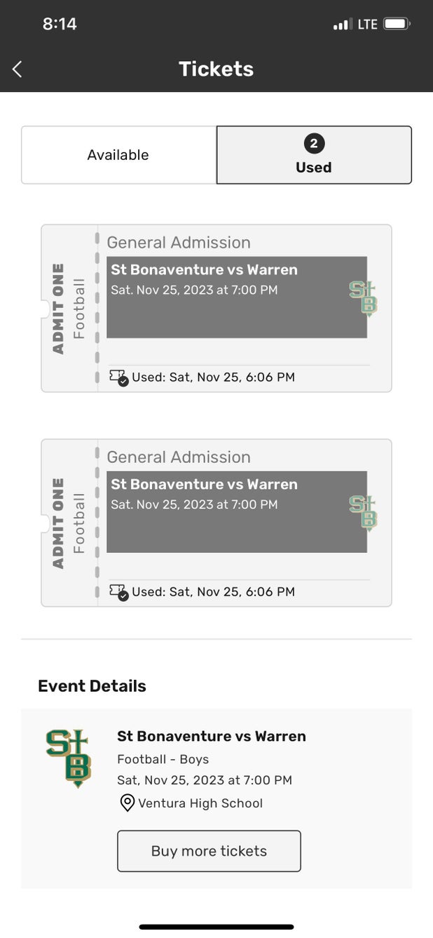Tap the cellular signal bars icon
Viewport: 433px width, 938px height.
pyautogui.click(x=341, y=25)
